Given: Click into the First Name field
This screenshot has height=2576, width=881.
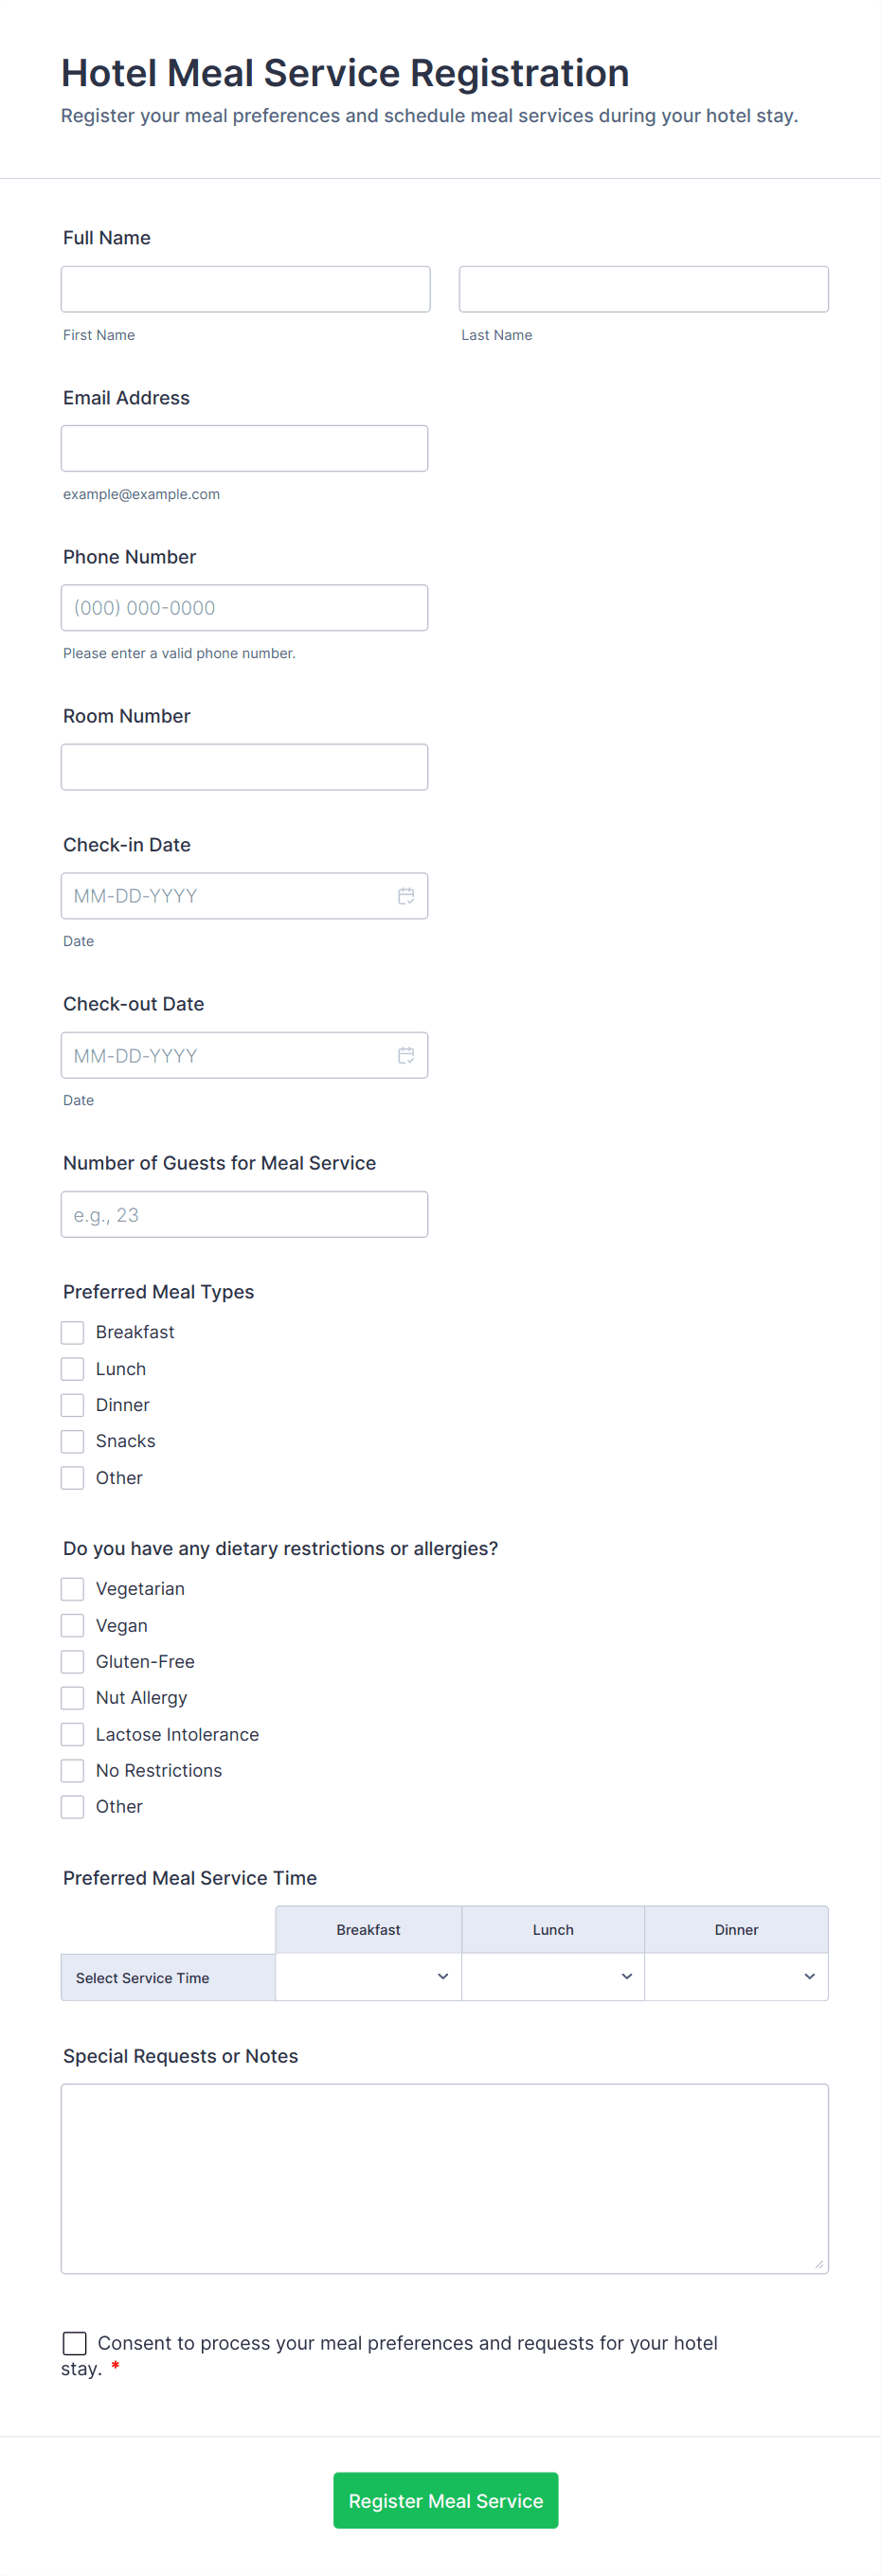Looking at the screenshot, I should pyautogui.click(x=246, y=289).
